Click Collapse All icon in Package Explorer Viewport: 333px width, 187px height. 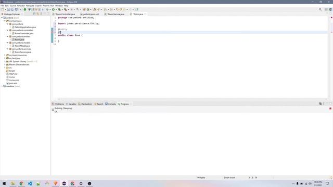[x=34, y=14]
